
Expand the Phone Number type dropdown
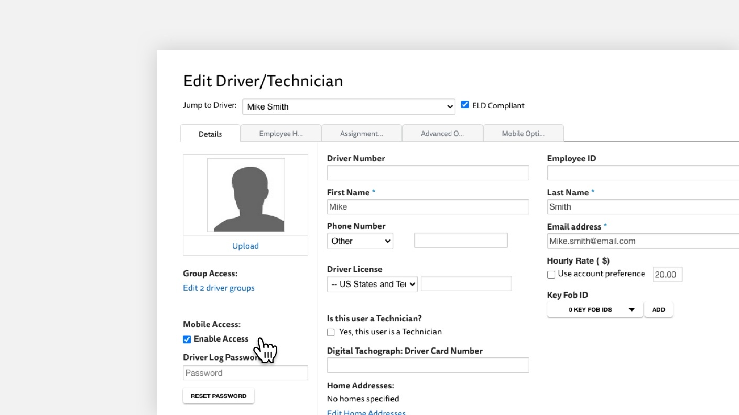[360, 241]
